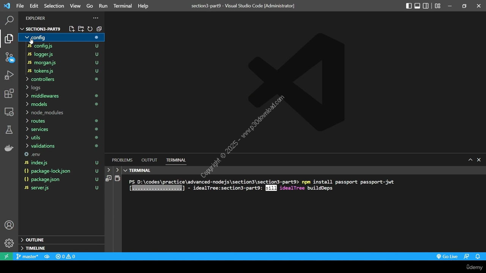The height and width of the screenshot is (273, 486).
Task: Open the Help menu
Action: click(x=143, y=6)
